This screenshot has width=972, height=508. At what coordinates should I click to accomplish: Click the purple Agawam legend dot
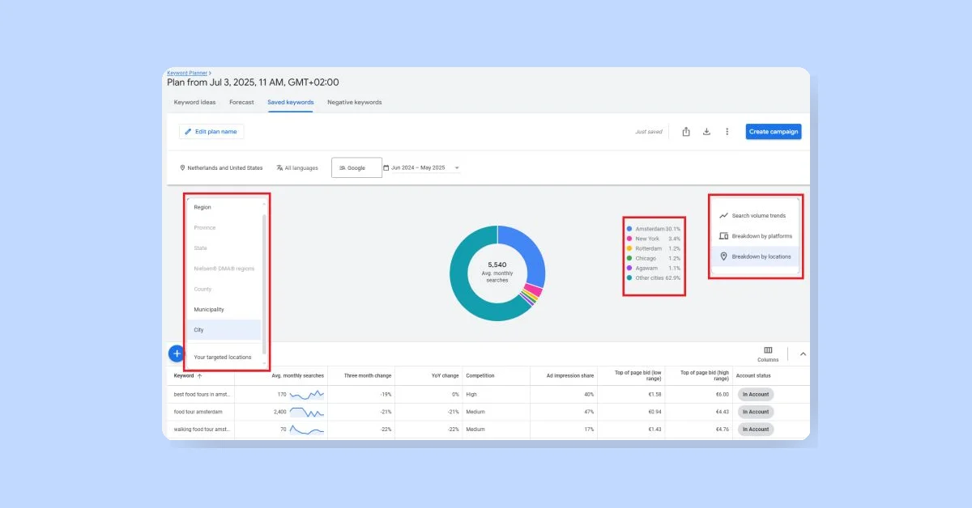629,268
